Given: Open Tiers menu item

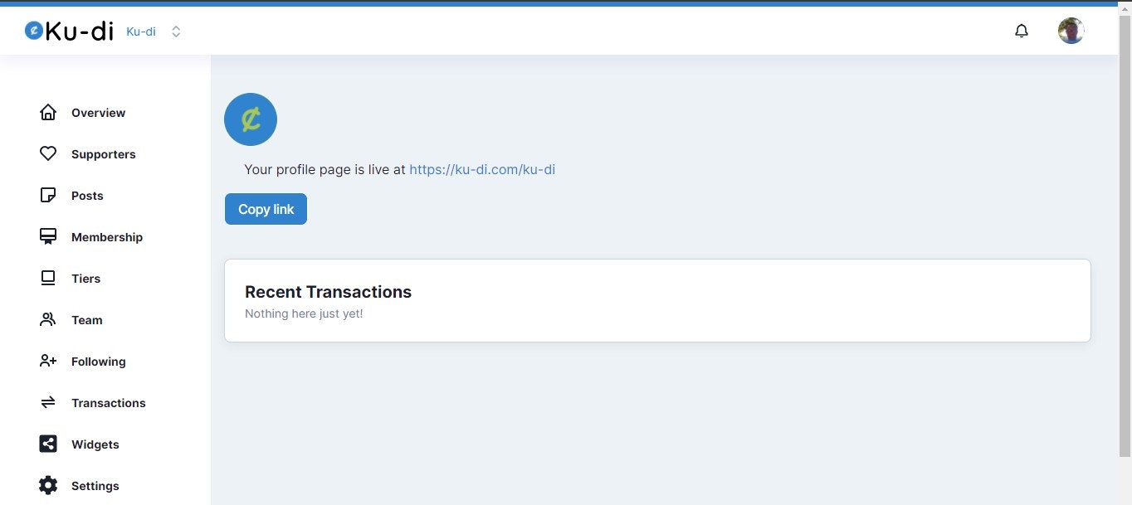Looking at the screenshot, I should pos(85,279).
